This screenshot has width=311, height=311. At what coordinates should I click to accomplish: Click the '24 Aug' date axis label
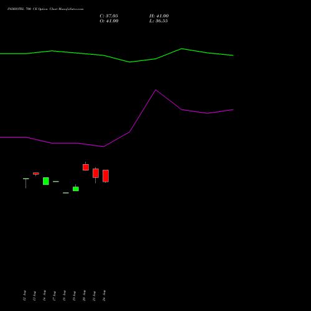point(104,295)
